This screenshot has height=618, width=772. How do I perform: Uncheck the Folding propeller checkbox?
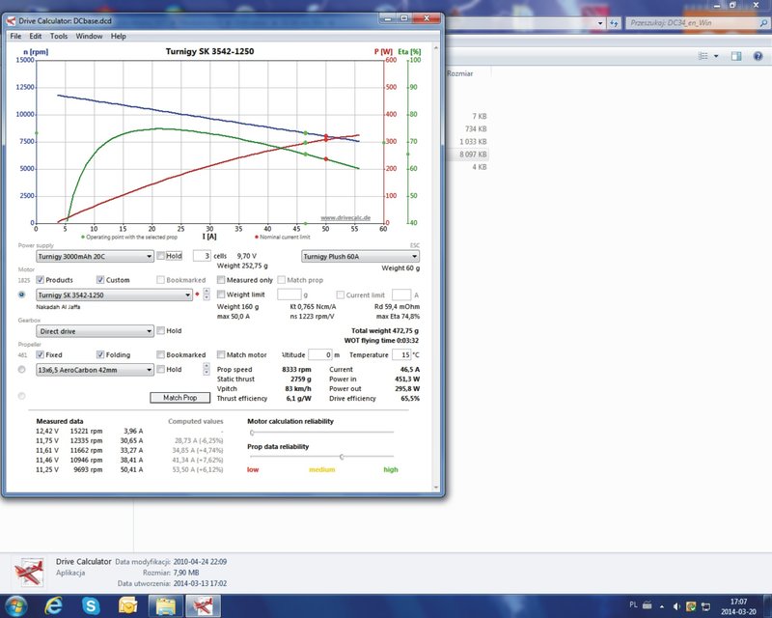click(100, 354)
